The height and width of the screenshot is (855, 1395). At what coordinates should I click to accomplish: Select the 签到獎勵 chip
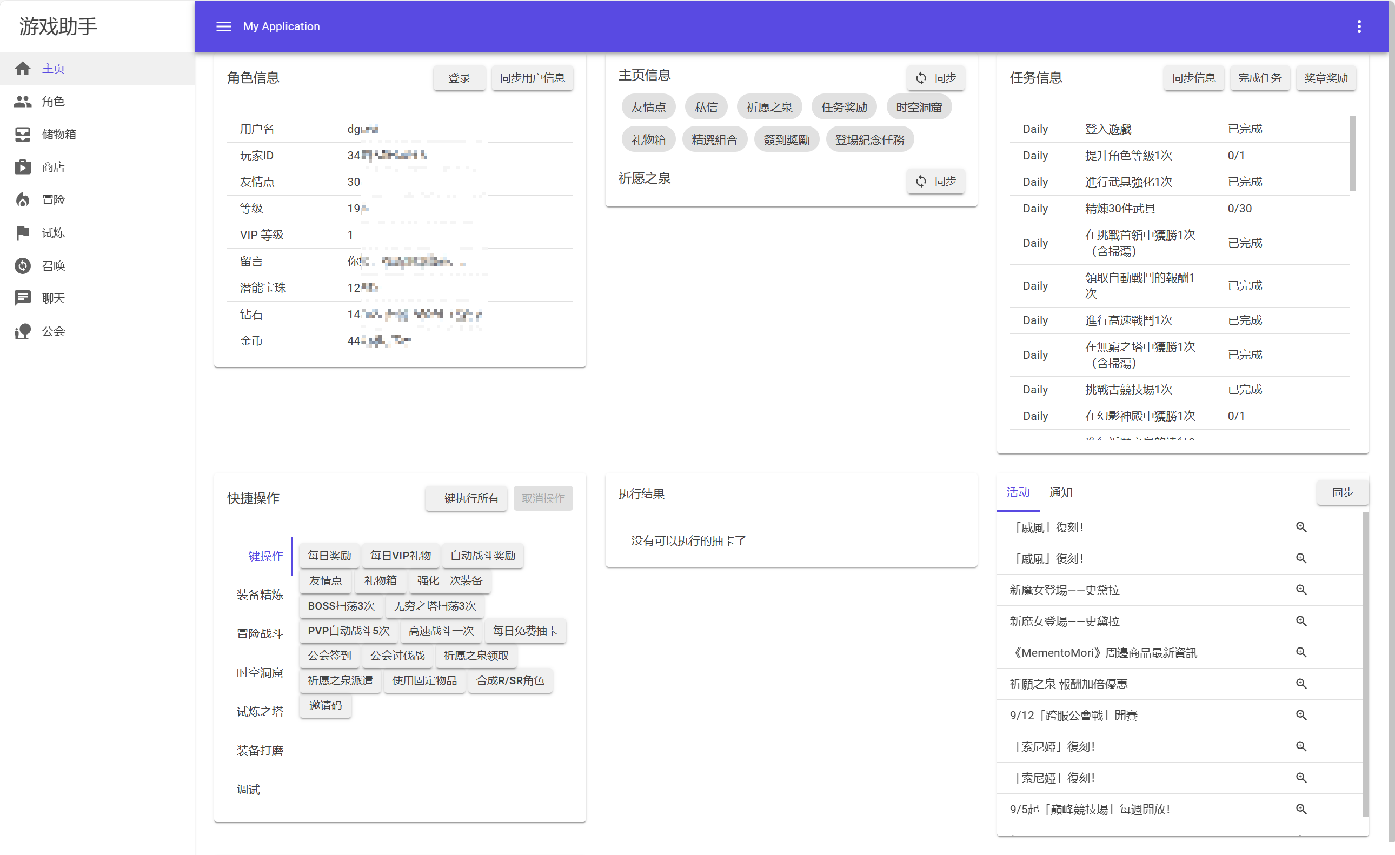(x=786, y=140)
